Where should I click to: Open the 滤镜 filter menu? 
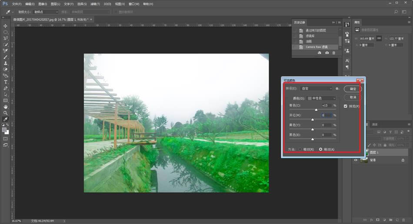pos(95,4)
